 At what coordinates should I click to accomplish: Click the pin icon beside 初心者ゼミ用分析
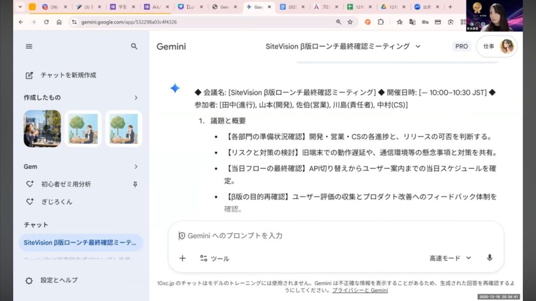point(135,184)
